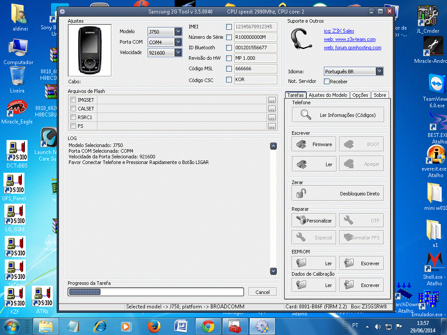Click the Código MSL field showing 666666
The width and height of the screenshot is (447, 335).
point(255,68)
